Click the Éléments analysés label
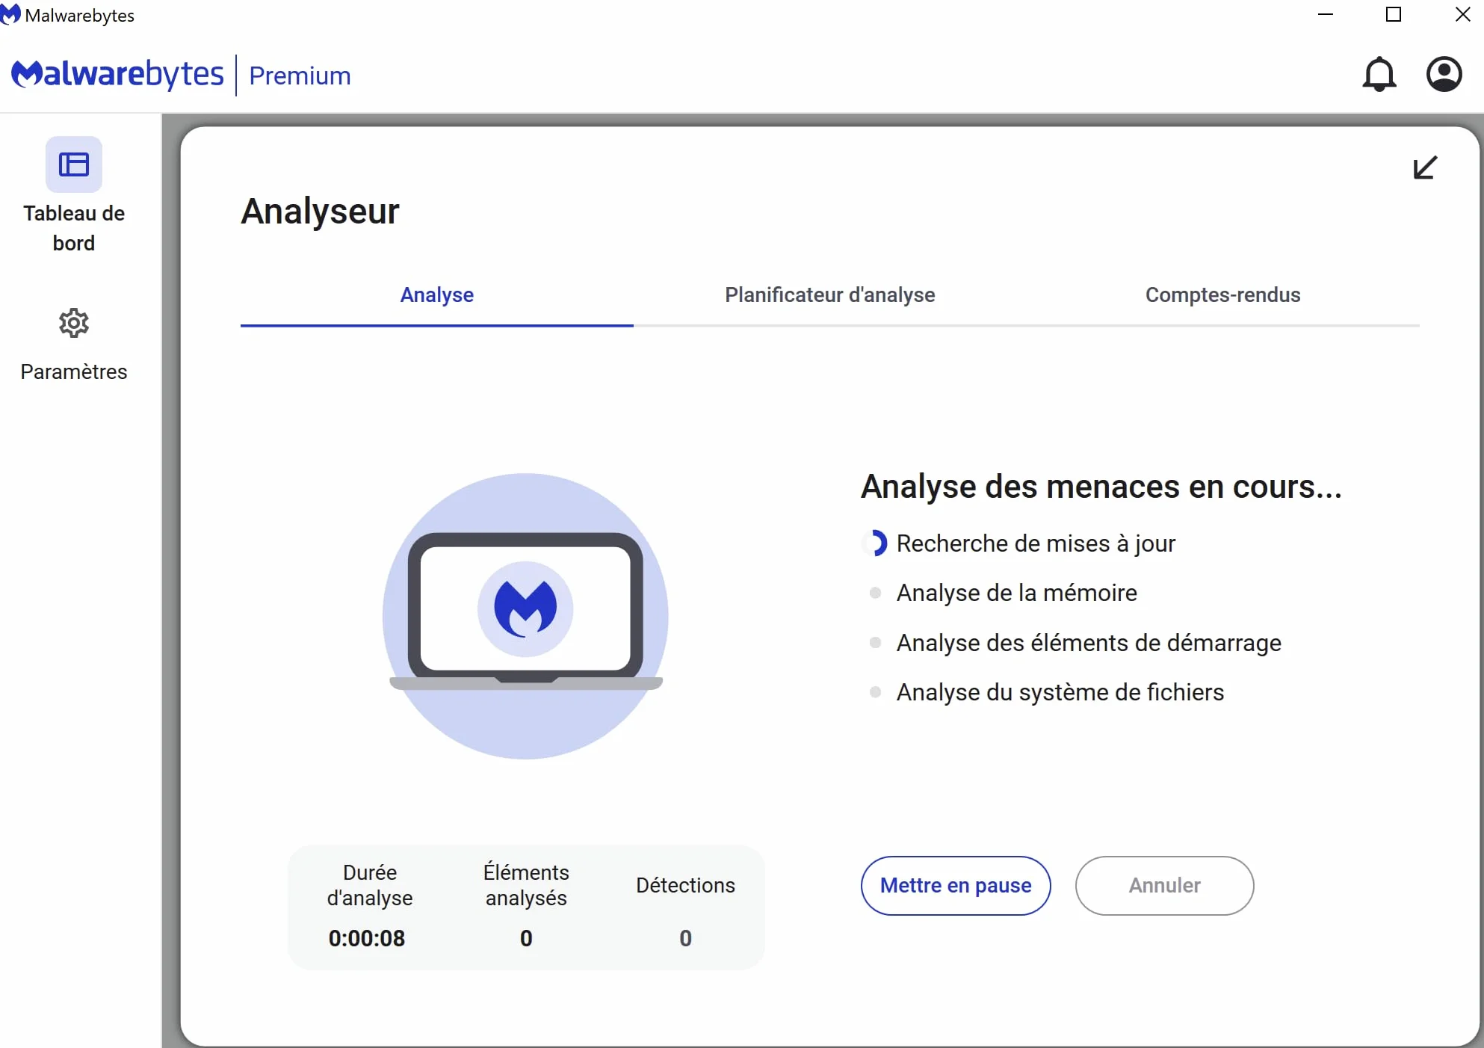This screenshot has height=1048, width=1484. [x=526, y=885]
